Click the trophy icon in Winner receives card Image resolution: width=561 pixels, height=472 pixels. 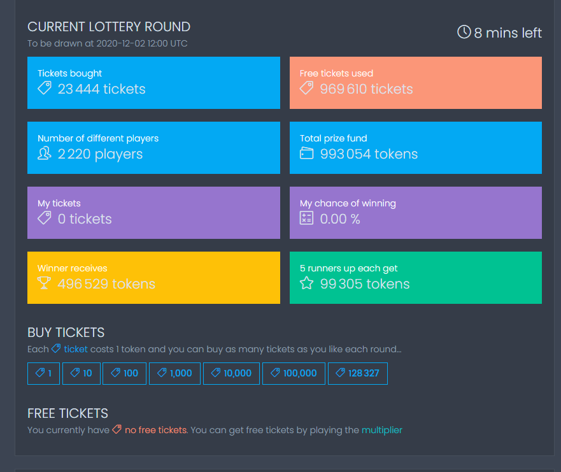point(45,283)
